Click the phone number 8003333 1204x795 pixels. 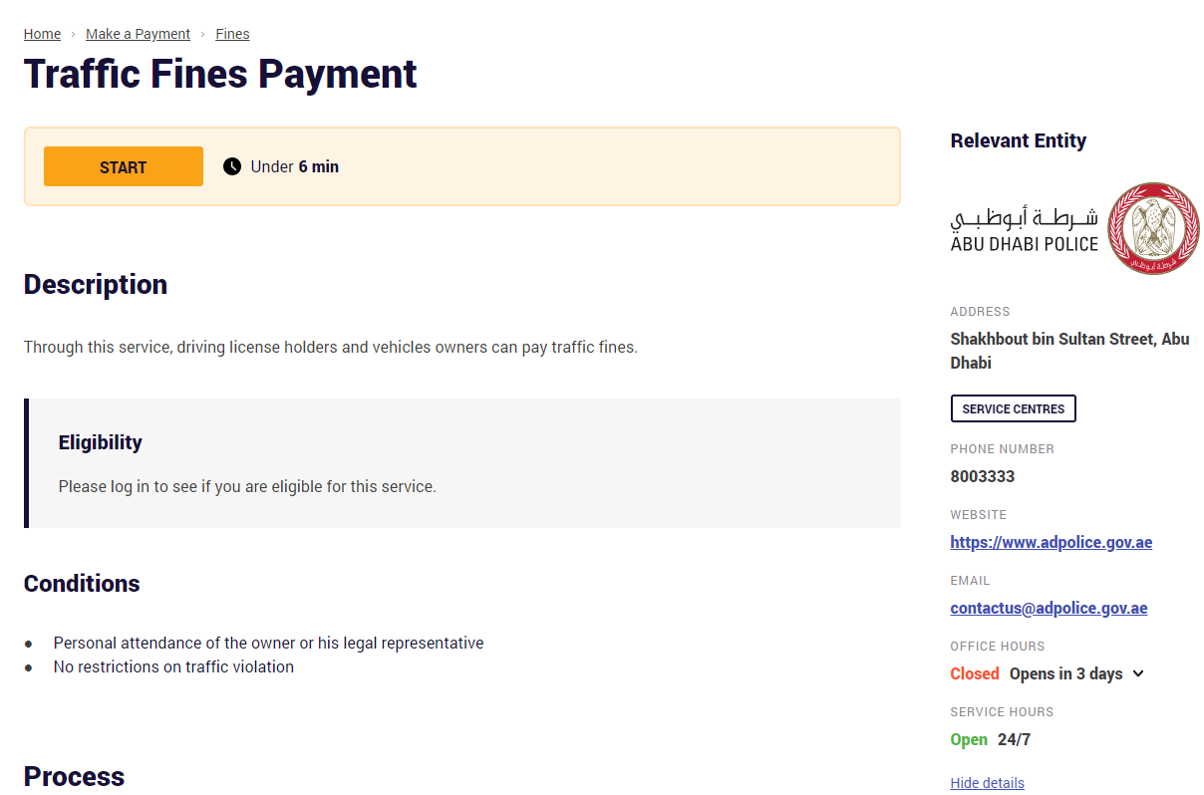click(982, 476)
